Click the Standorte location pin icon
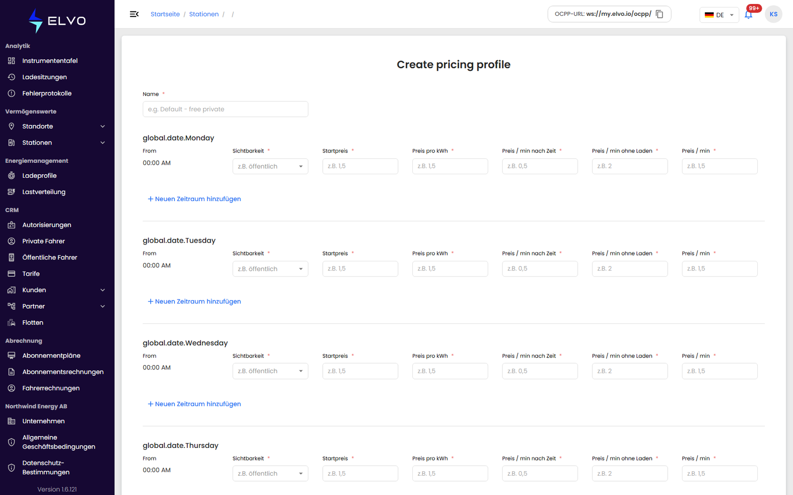 [x=11, y=126]
